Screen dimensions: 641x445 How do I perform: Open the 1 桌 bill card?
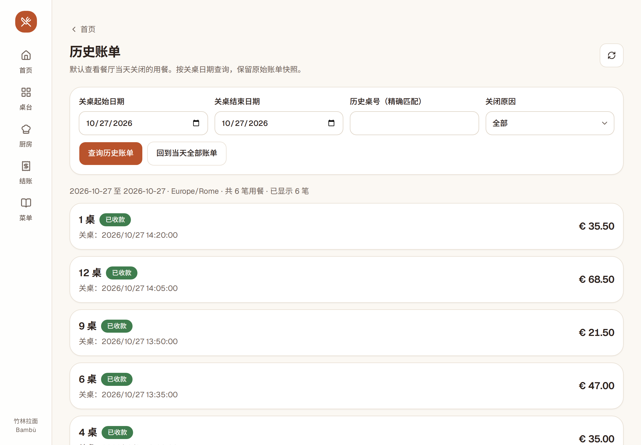(346, 226)
